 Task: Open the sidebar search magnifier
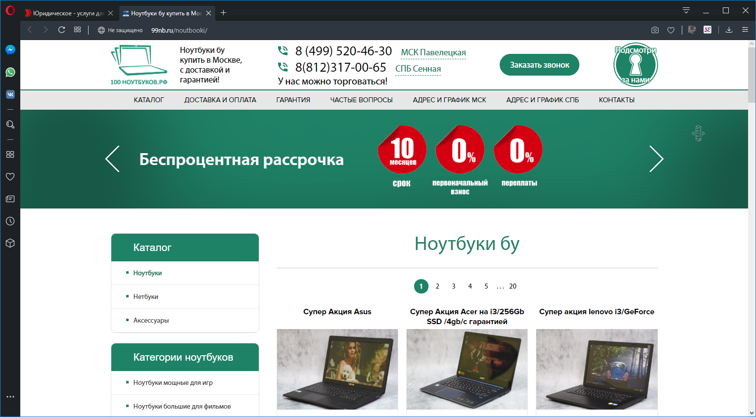click(10, 125)
